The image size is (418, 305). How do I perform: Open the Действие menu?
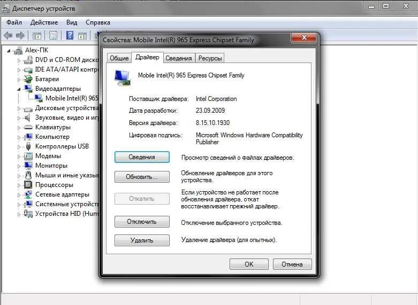pyautogui.click(x=44, y=22)
